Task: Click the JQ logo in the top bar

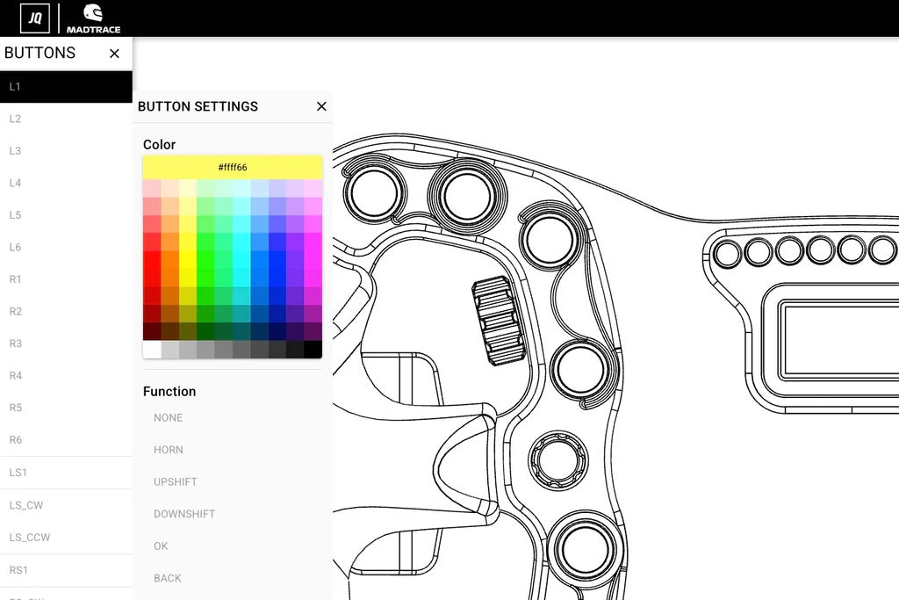Action: [x=33, y=16]
